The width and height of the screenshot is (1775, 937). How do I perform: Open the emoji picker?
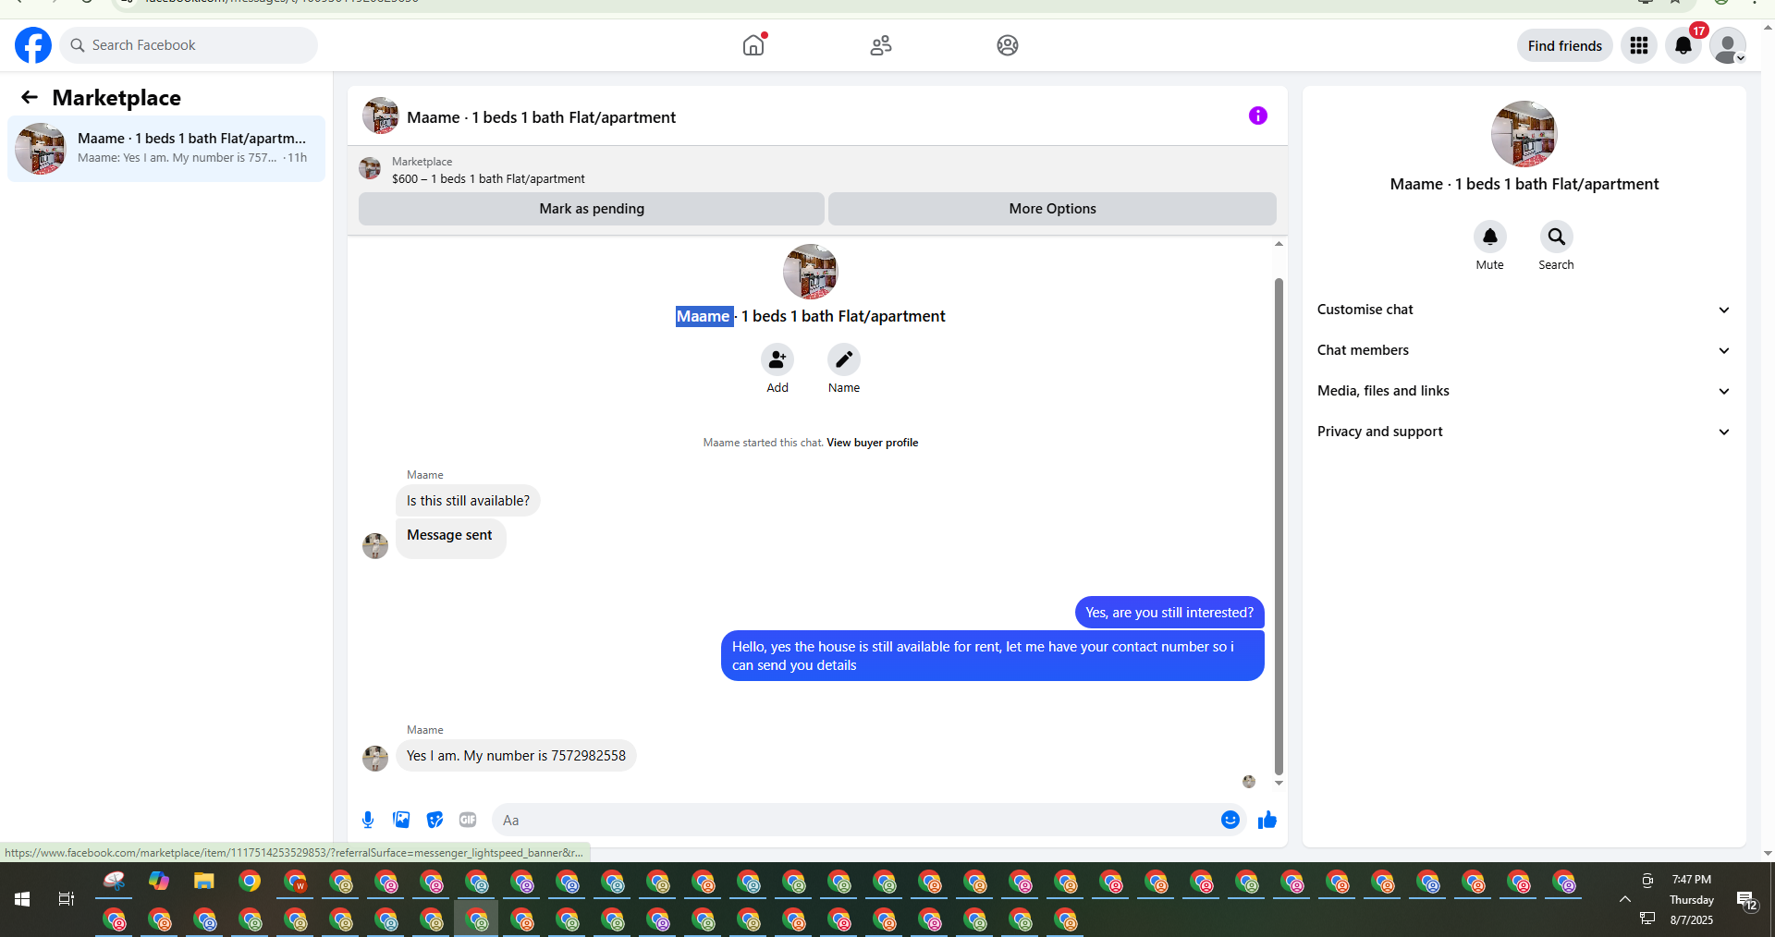point(1230,820)
